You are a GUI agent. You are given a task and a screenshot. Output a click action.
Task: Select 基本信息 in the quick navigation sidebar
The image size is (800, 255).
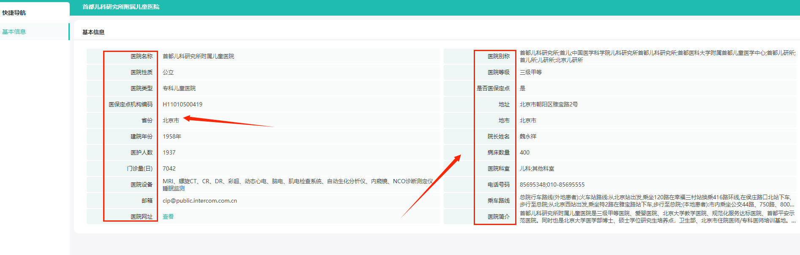(14, 32)
